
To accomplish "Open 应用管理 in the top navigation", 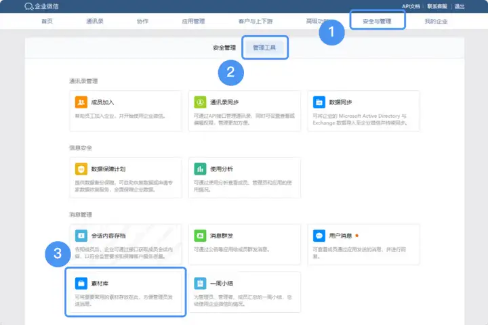I will [x=192, y=22].
